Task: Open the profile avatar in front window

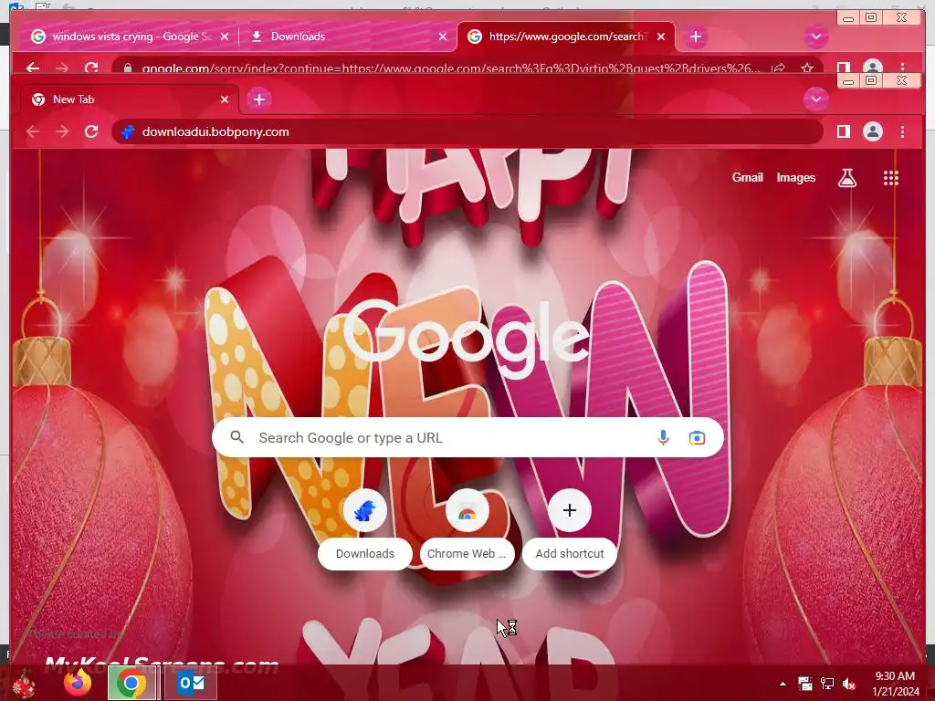Action: click(x=872, y=131)
